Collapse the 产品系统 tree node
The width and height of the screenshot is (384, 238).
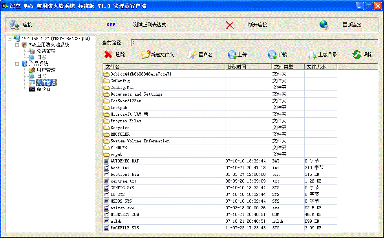pos(17,64)
